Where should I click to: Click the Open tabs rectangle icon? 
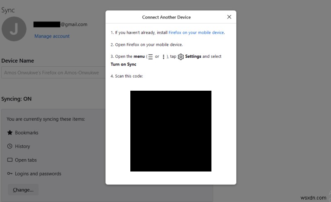(x=10, y=160)
